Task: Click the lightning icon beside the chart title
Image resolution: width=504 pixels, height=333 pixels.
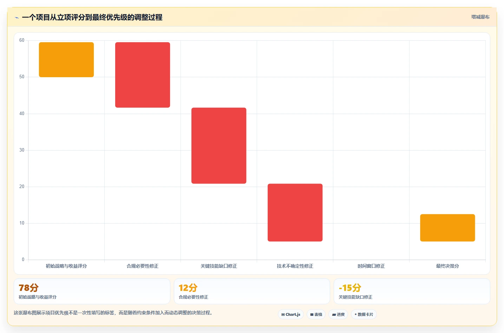Action: (17, 18)
